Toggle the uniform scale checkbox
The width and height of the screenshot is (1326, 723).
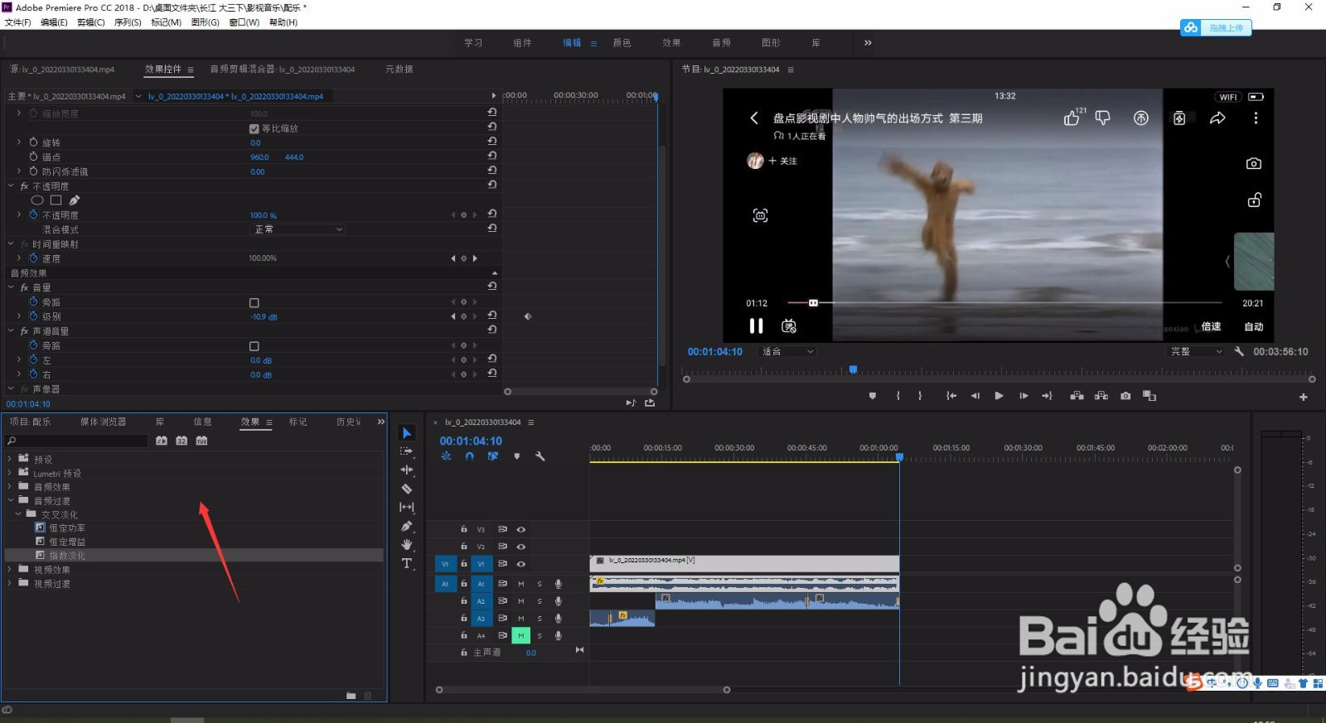pos(254,128)
